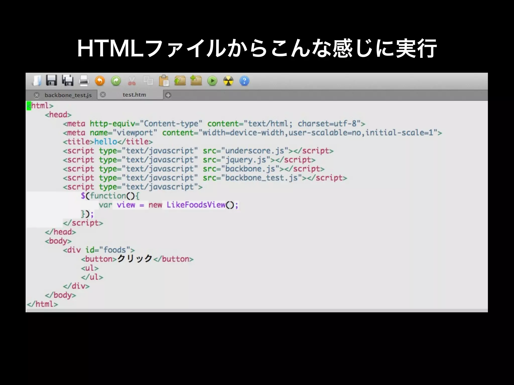The image size is (514, 385).
Task: Click charset=utf-8 in the meta tag
Action: tap(327, 124)
